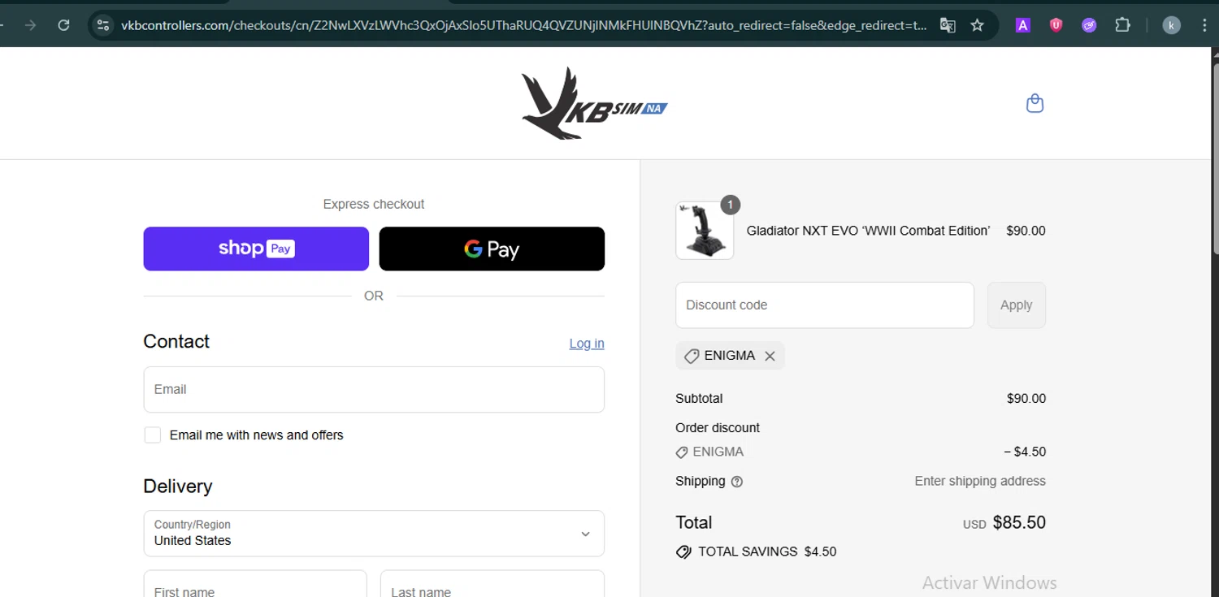Click the Gladiator NXT EVO product thumbnail
This screenshot has width=1219, height=597.
pos(705,231)
